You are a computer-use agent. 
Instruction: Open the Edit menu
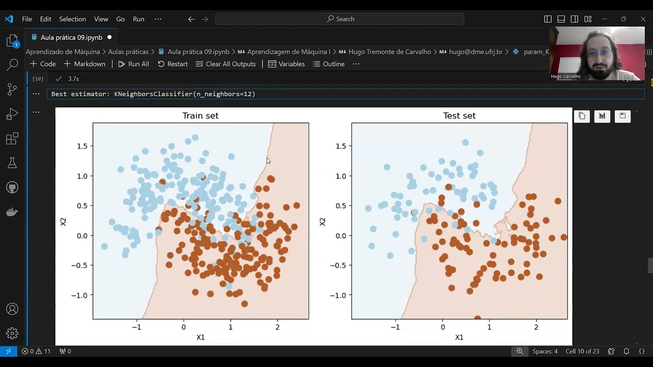click(x=46, y=19)
